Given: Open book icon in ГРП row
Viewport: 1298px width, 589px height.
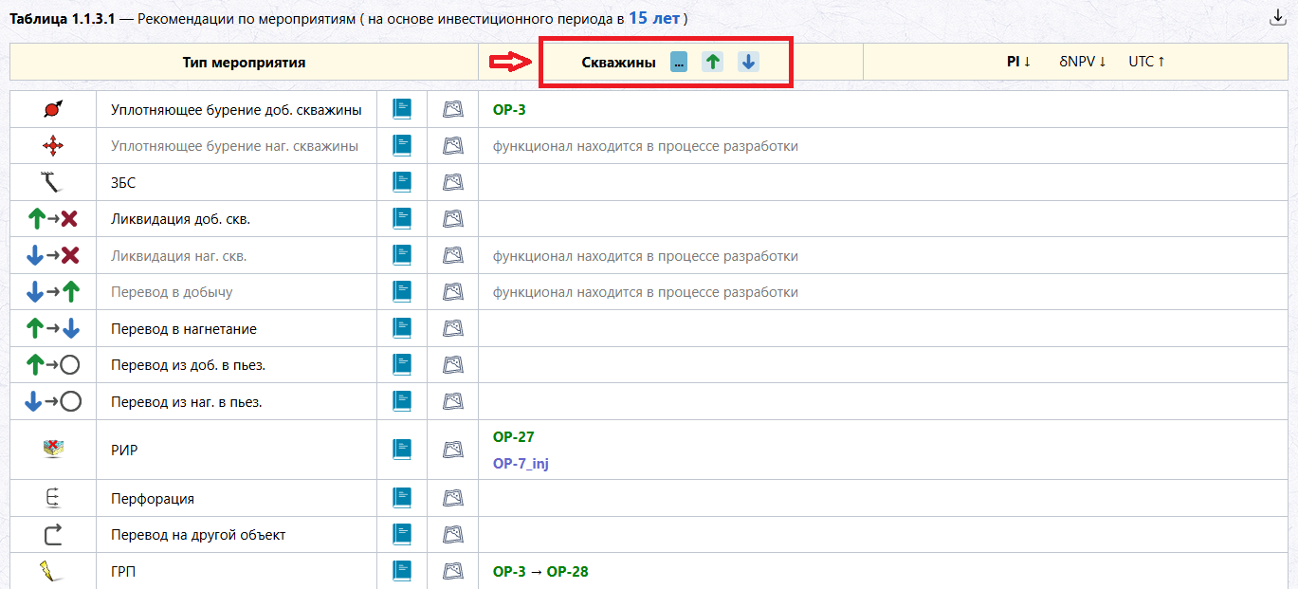Looking at the screenshot, I should [402, 572].
